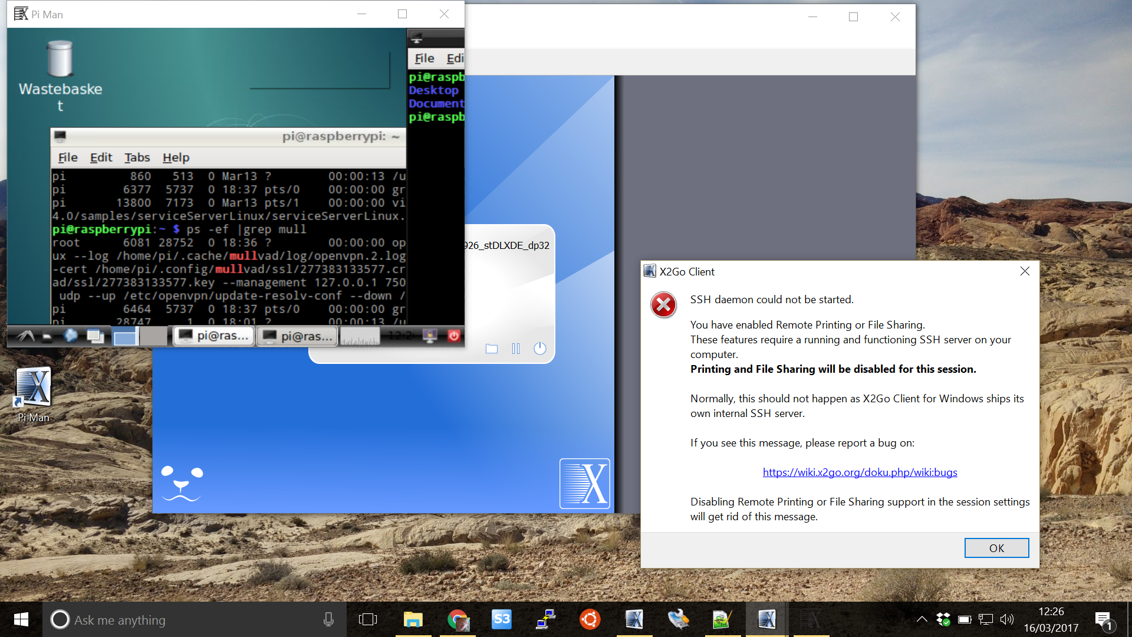Viewport: 1132px width, 637px height.
Task: Open File menu of the second terminal window
Action: 424,58
